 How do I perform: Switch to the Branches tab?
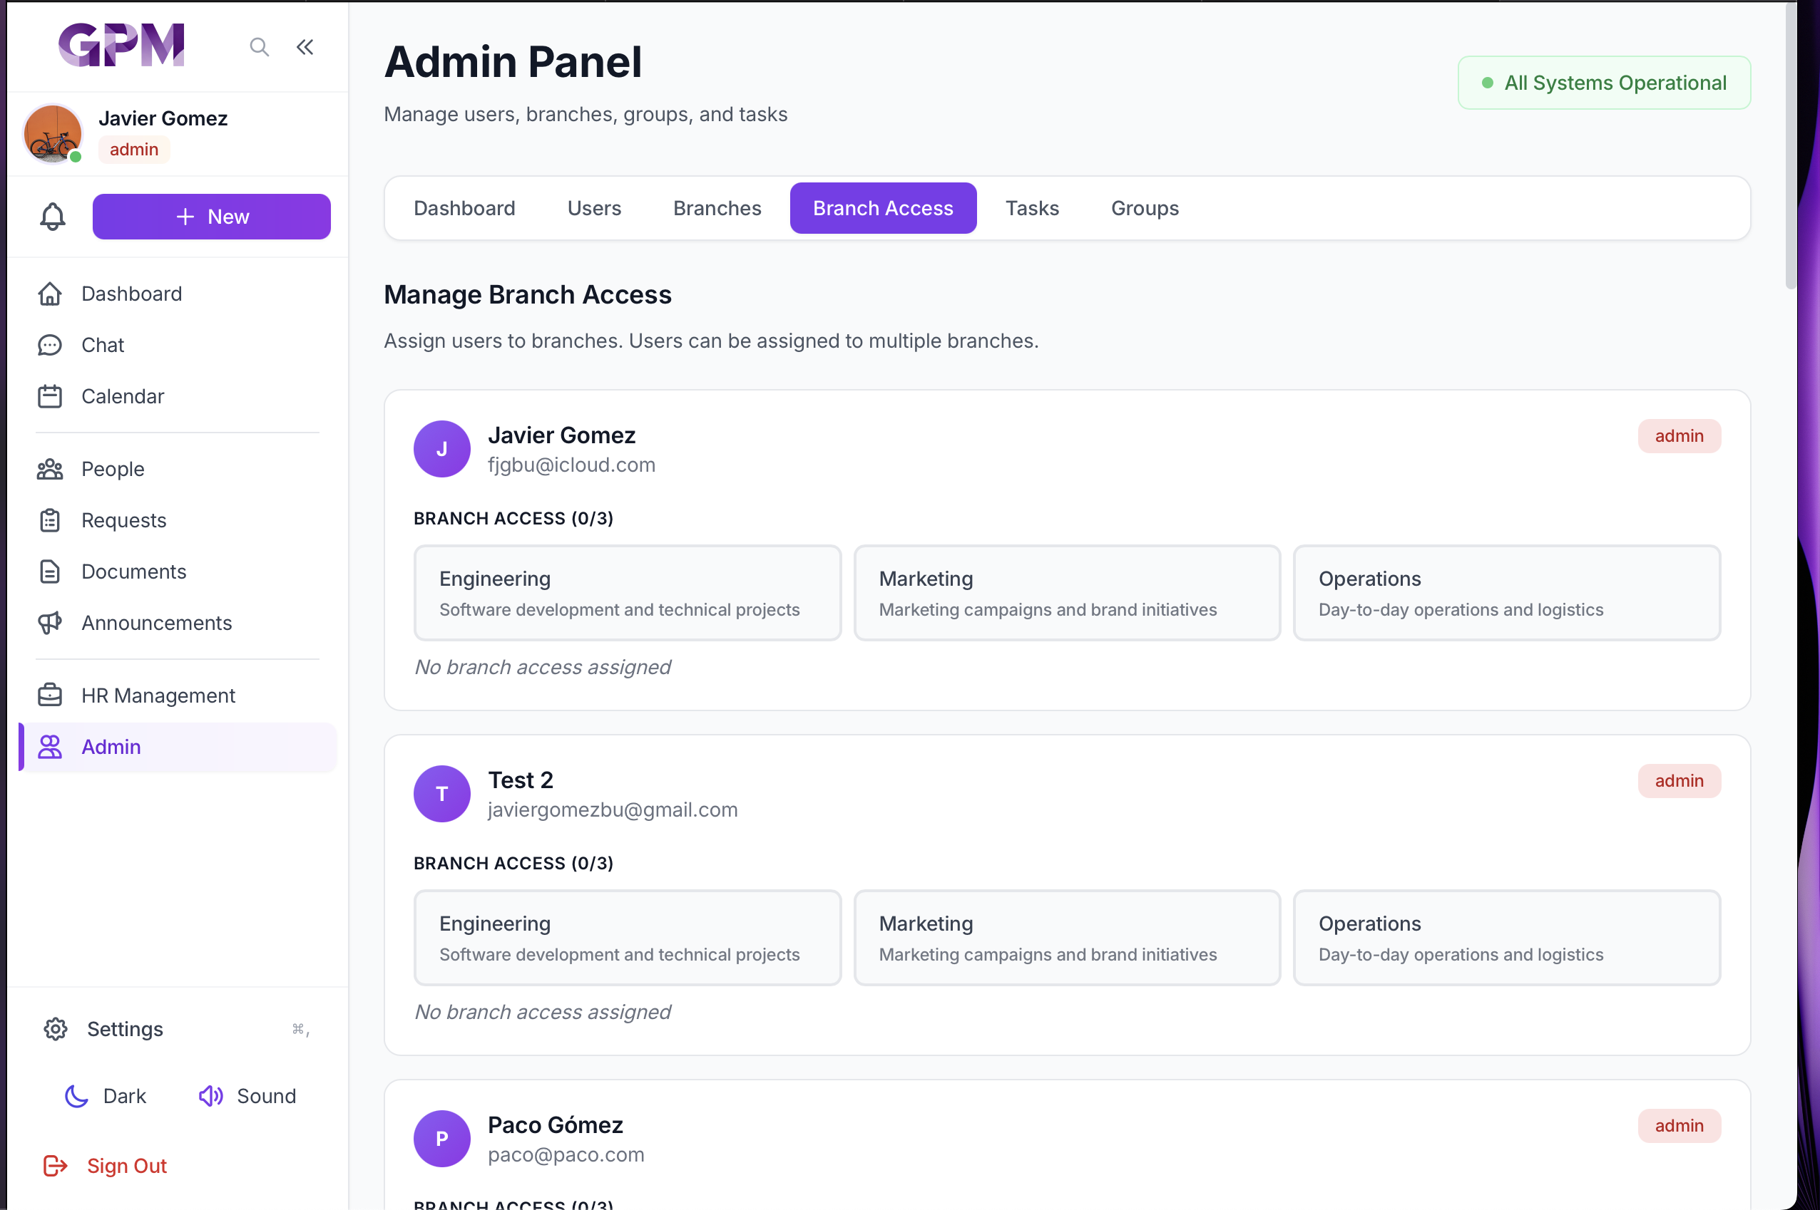click(x=717, y=207)
